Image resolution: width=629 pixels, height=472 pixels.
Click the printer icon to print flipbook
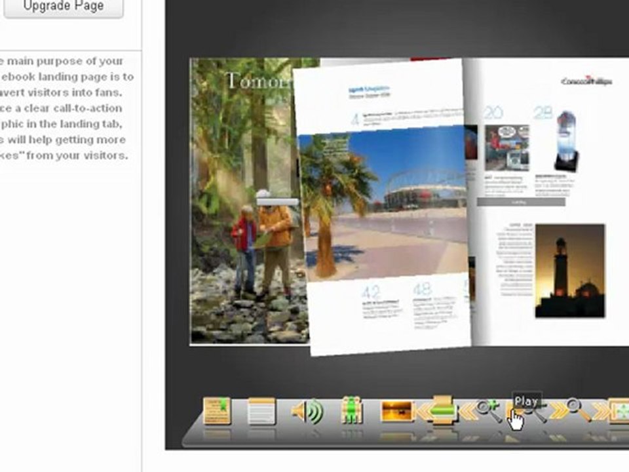(x=442, y=410)
